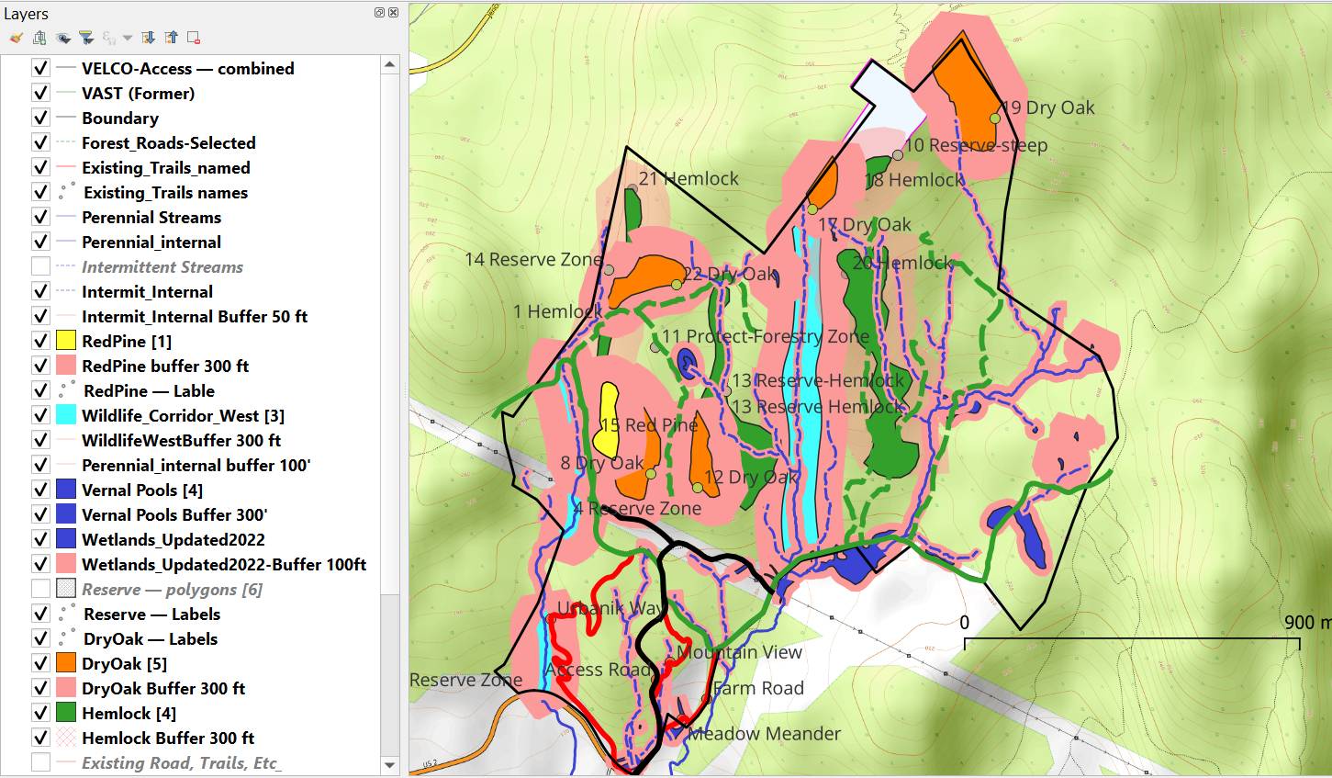This screenshot has height=778, width=1332.
Task: Click the Add Group icon
Action: click(x=39, y=38)
